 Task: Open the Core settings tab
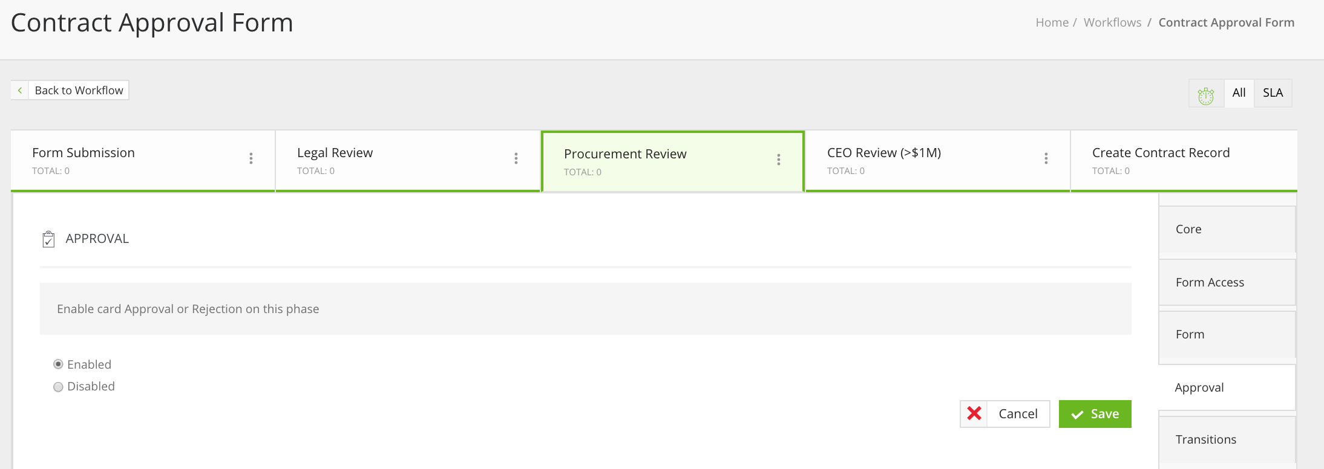(x=1227, y=230)
